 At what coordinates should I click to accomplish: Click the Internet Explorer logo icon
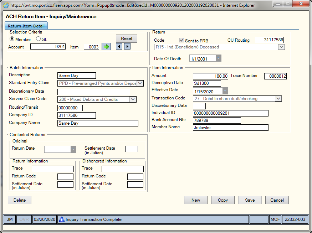coord(6,5)
